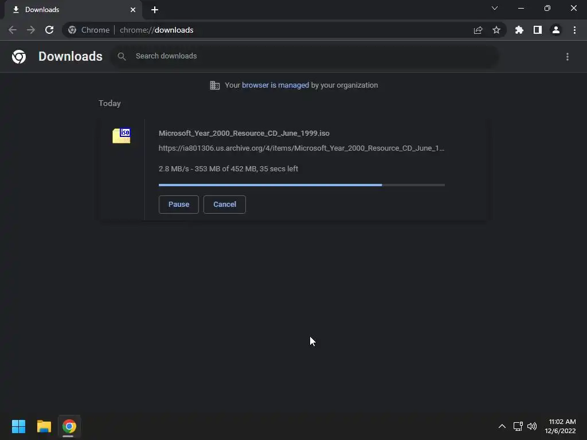
Task: Click the Downloads page heading
Action: point(71,57)
